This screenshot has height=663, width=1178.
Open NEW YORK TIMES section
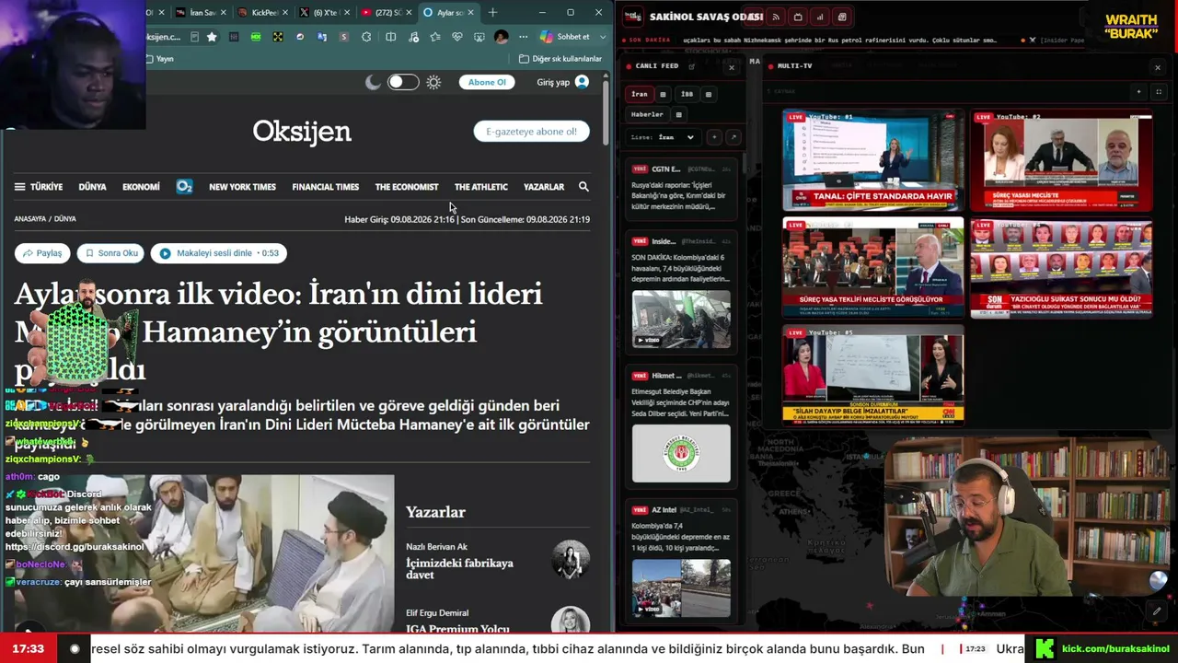pos(242,187)
